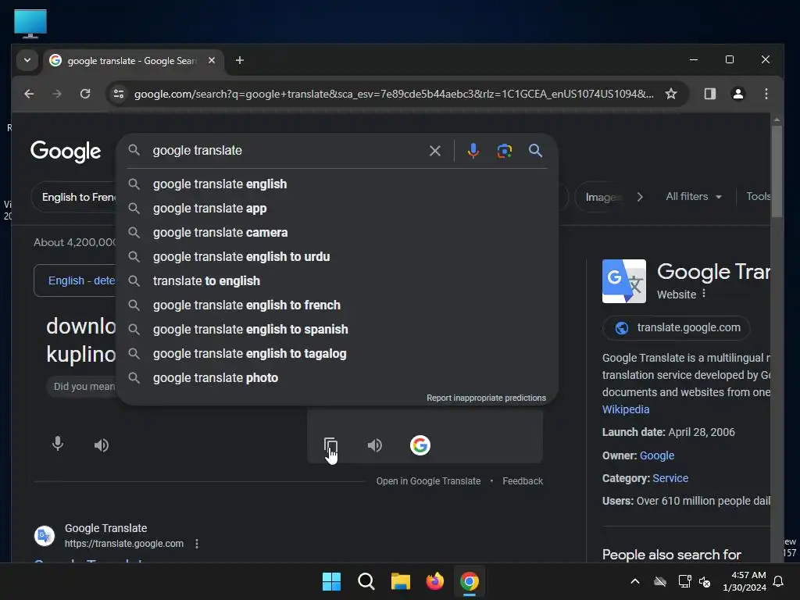Show hidden system tray icons
This screenshot has height=600, width=800.
(x=634, y=581)
